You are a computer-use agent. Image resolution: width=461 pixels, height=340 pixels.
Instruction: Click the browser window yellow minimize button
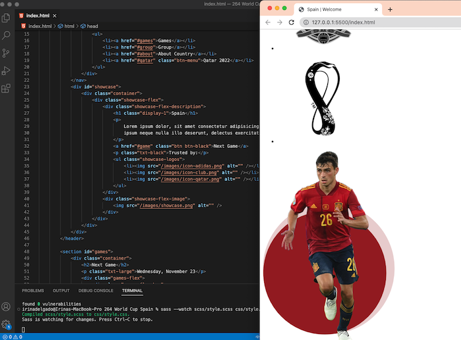(277, 8)
